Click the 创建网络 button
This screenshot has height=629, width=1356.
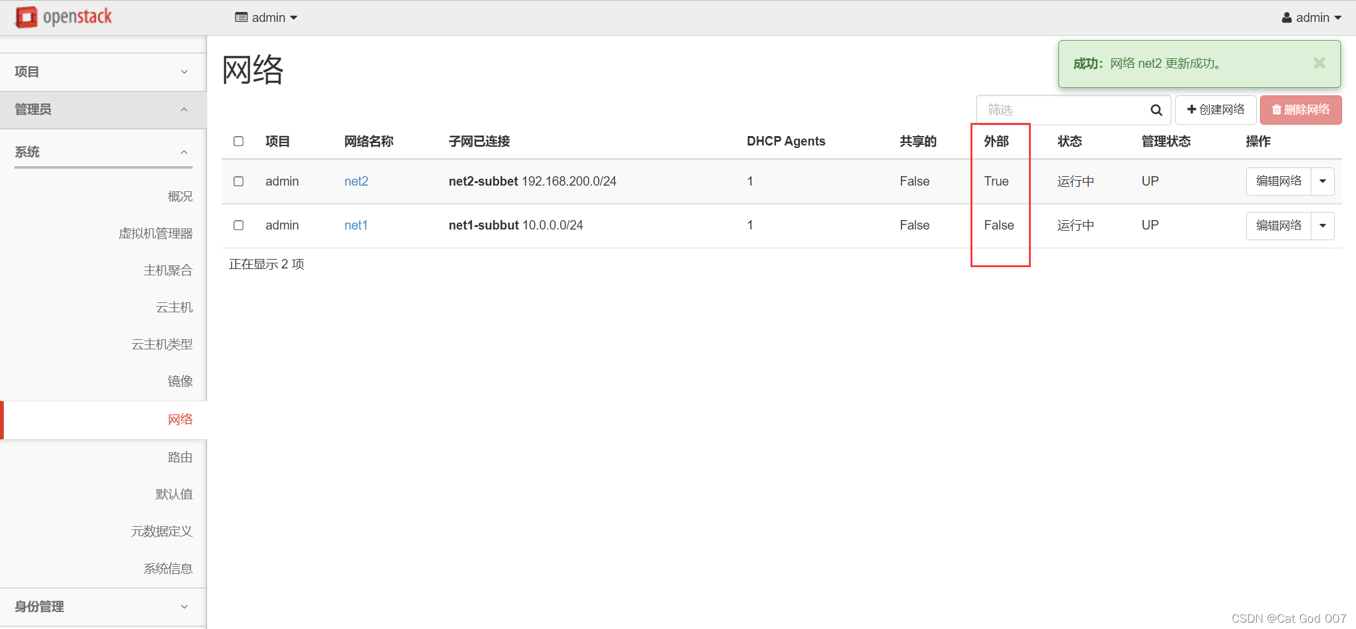[1215, 110]
